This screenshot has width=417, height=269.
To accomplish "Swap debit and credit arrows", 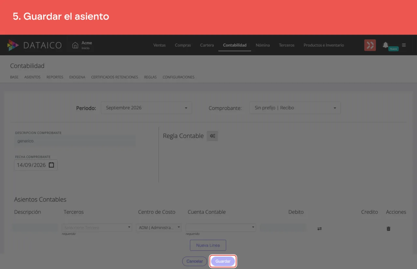I will click(x=320, y=229).
